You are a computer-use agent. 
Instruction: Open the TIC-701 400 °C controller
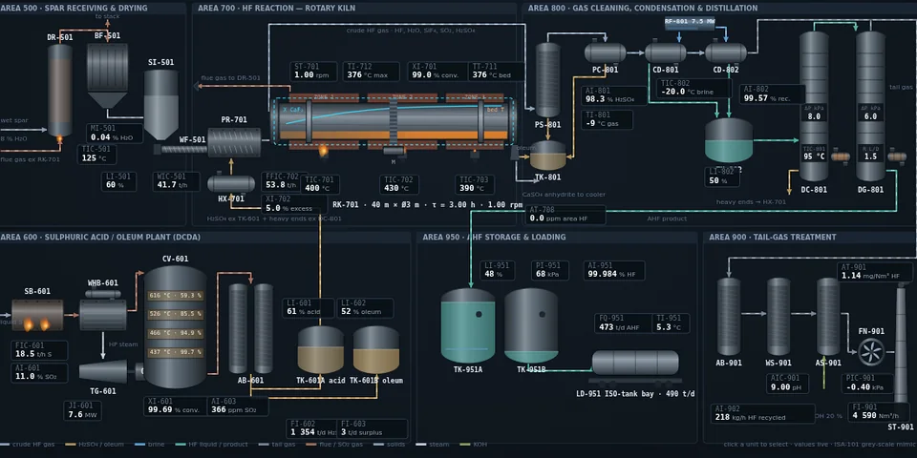coord(320,184)
